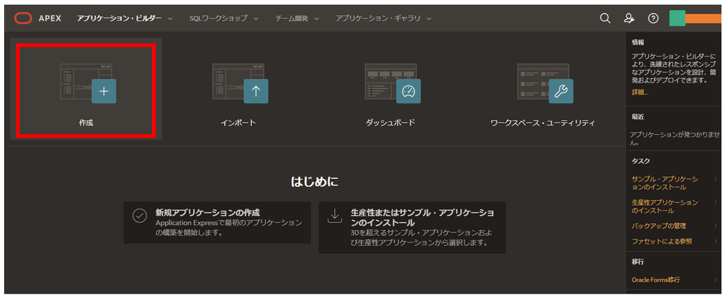Image resolution: width=723 pixels, height=295 pixels.
Task: Click the インポート label
Action: point(238,123)
